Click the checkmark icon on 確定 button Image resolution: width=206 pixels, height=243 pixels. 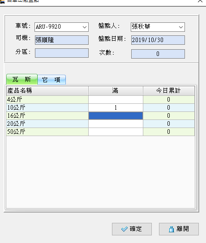[124, 229]
